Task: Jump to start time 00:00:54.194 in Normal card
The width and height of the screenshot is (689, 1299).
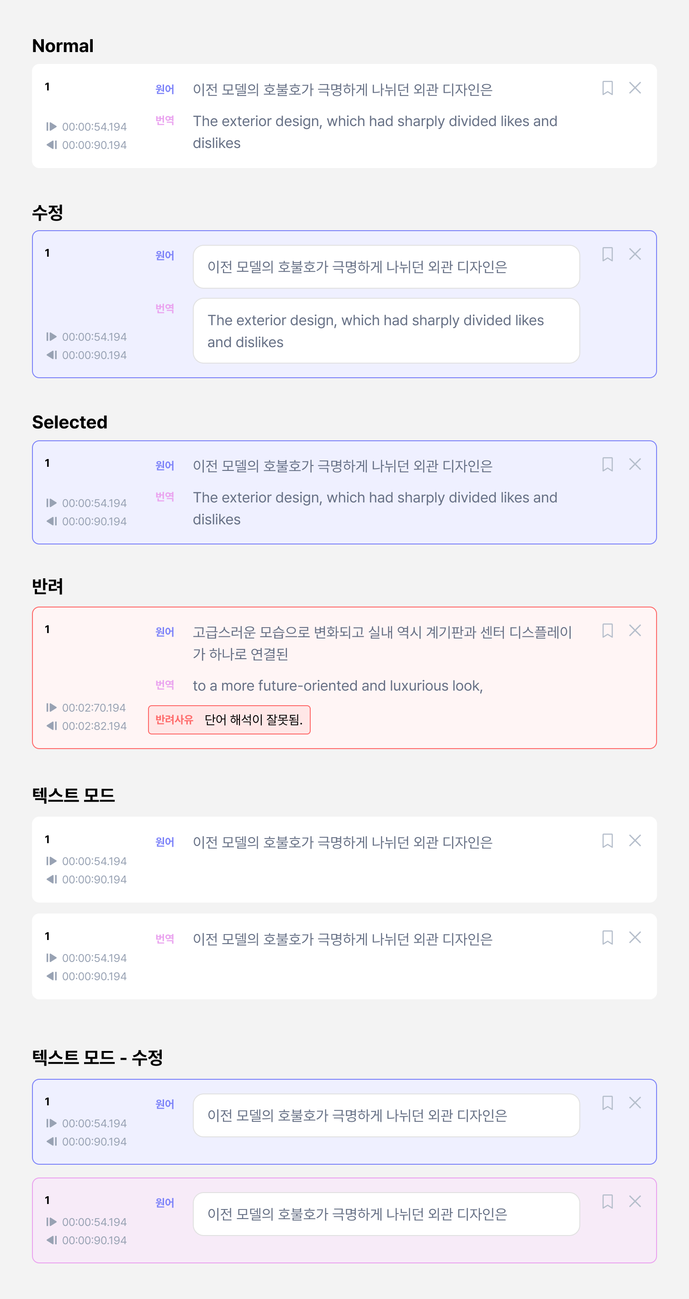Action: click(52, 127)
